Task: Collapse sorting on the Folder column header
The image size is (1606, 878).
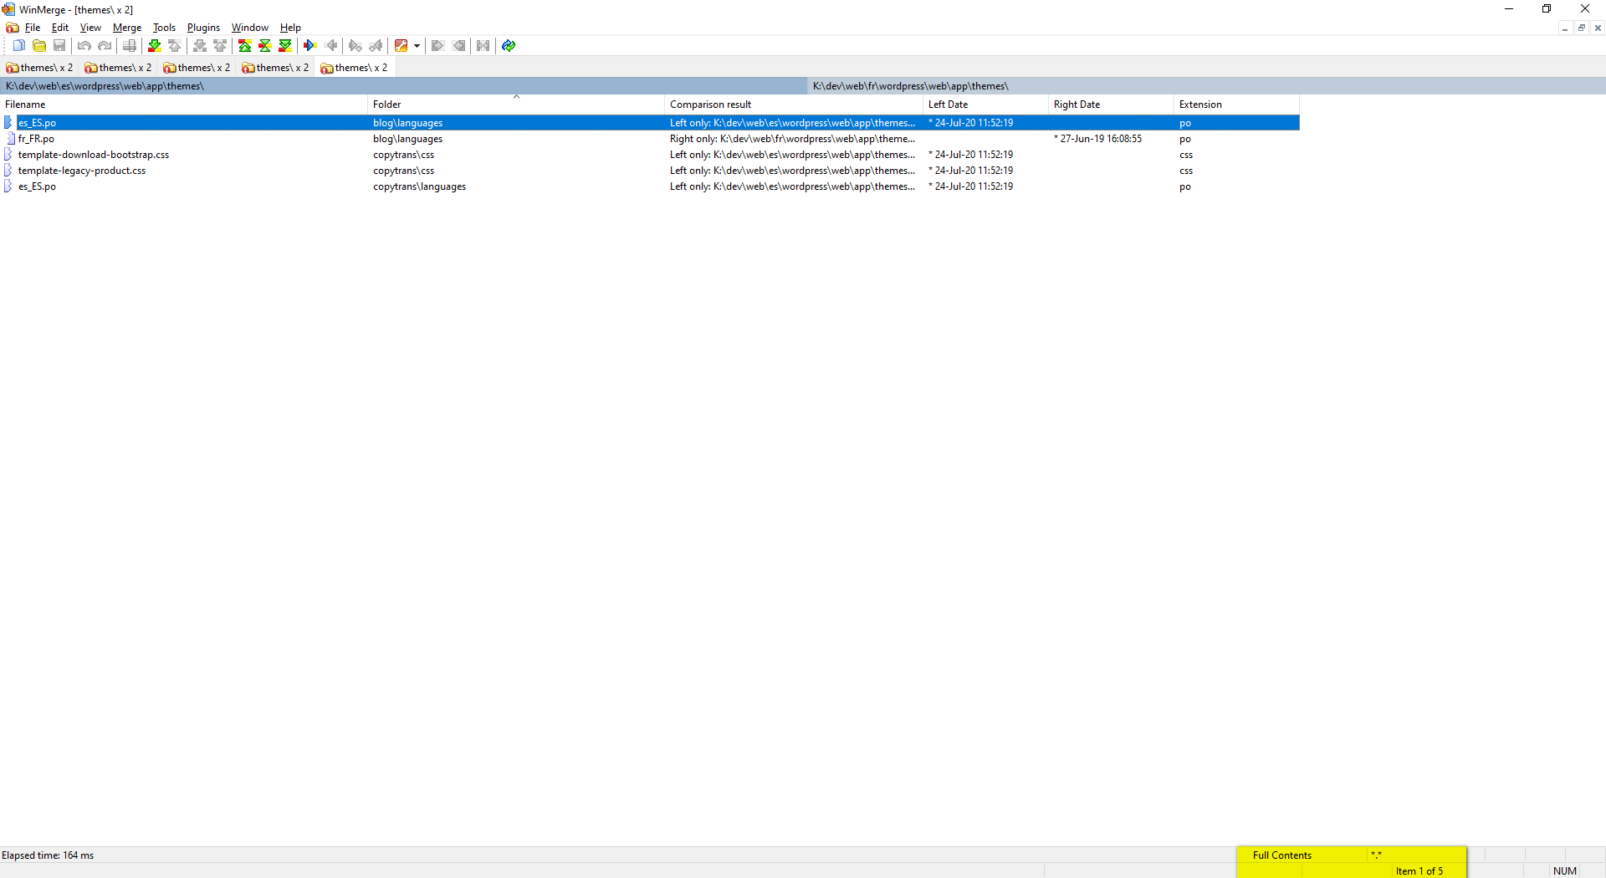Action: point(516,98)
